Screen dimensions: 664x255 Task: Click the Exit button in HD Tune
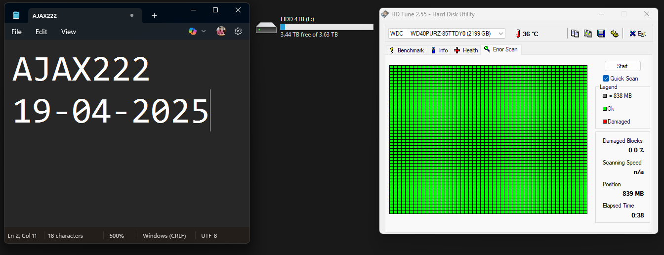[x=637, y=34]
